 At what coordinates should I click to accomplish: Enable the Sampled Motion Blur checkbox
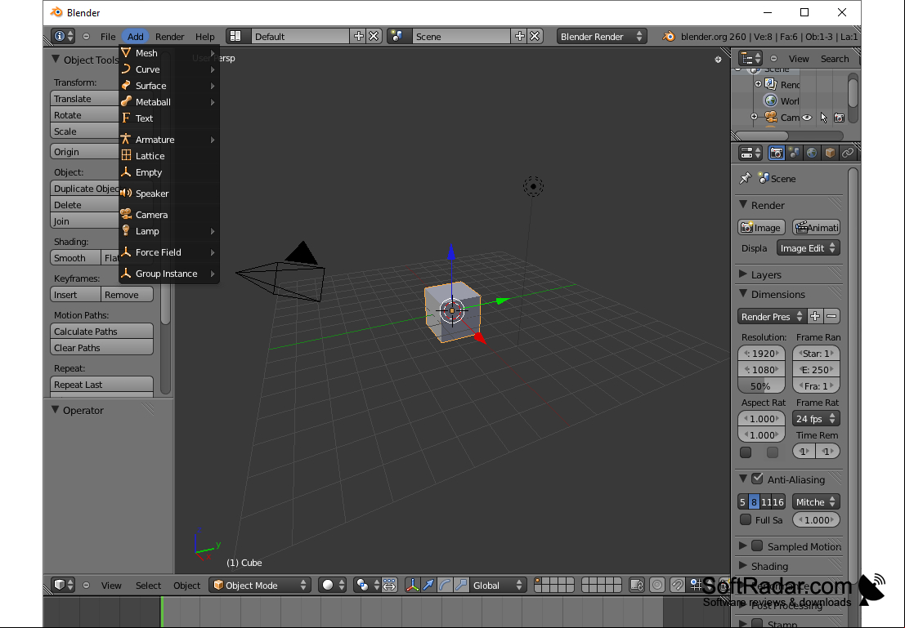[x=757, y=546]
